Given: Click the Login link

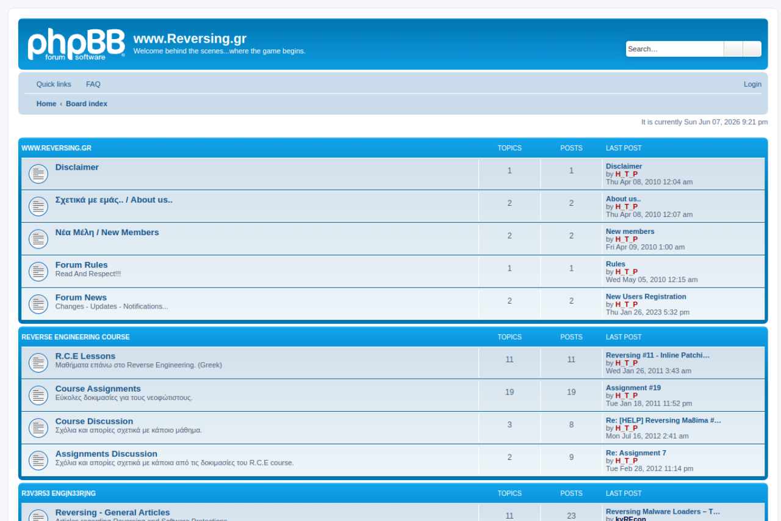Looking at the screenshot, I should tap(752, 84).
